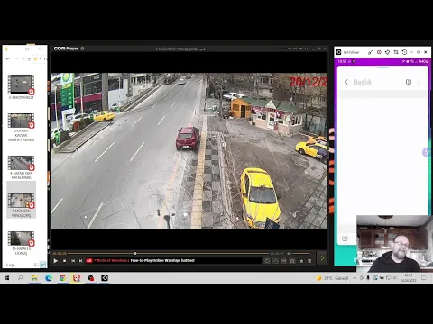Click the settings gear beside GOM Player title

pyautogui.click(x=82, y=49)
